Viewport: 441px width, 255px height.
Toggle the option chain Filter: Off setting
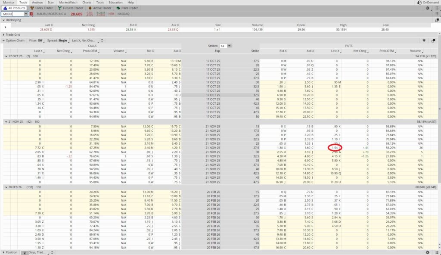[x=36, y=40]
